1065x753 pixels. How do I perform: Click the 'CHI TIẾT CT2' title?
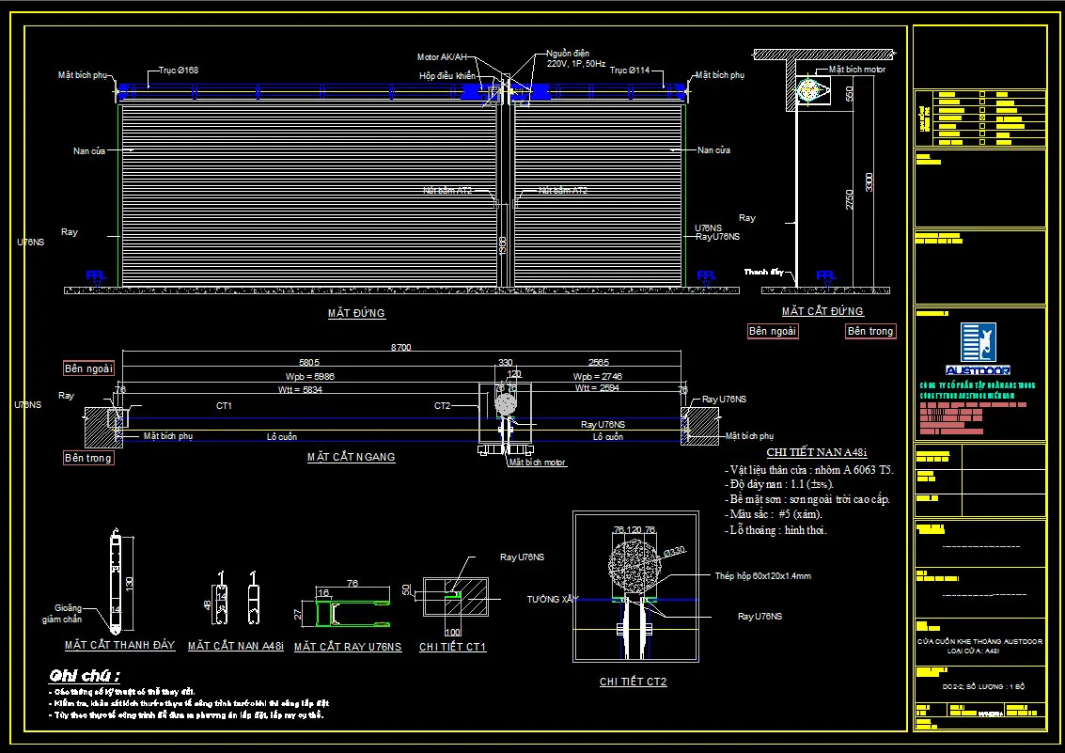633,682
